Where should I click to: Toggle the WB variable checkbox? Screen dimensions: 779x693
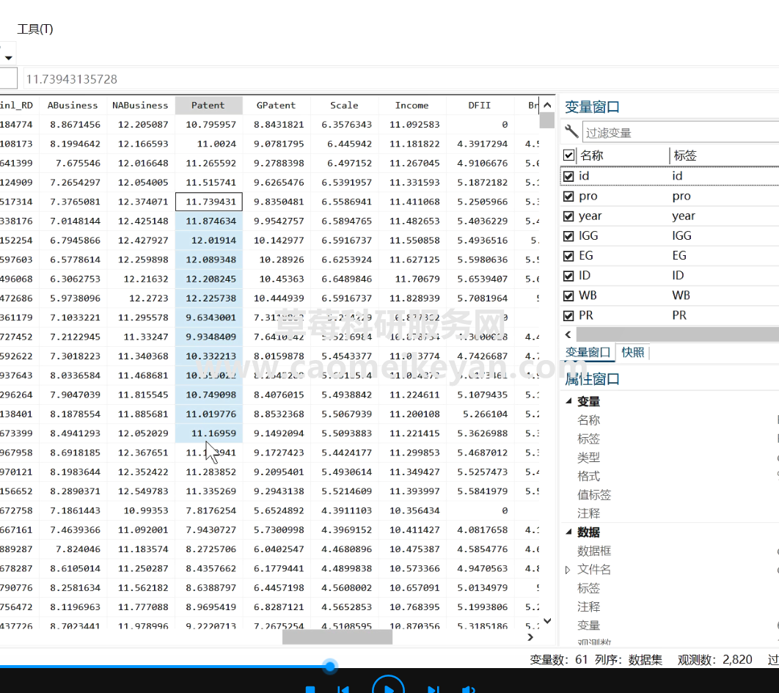(569, 296)
